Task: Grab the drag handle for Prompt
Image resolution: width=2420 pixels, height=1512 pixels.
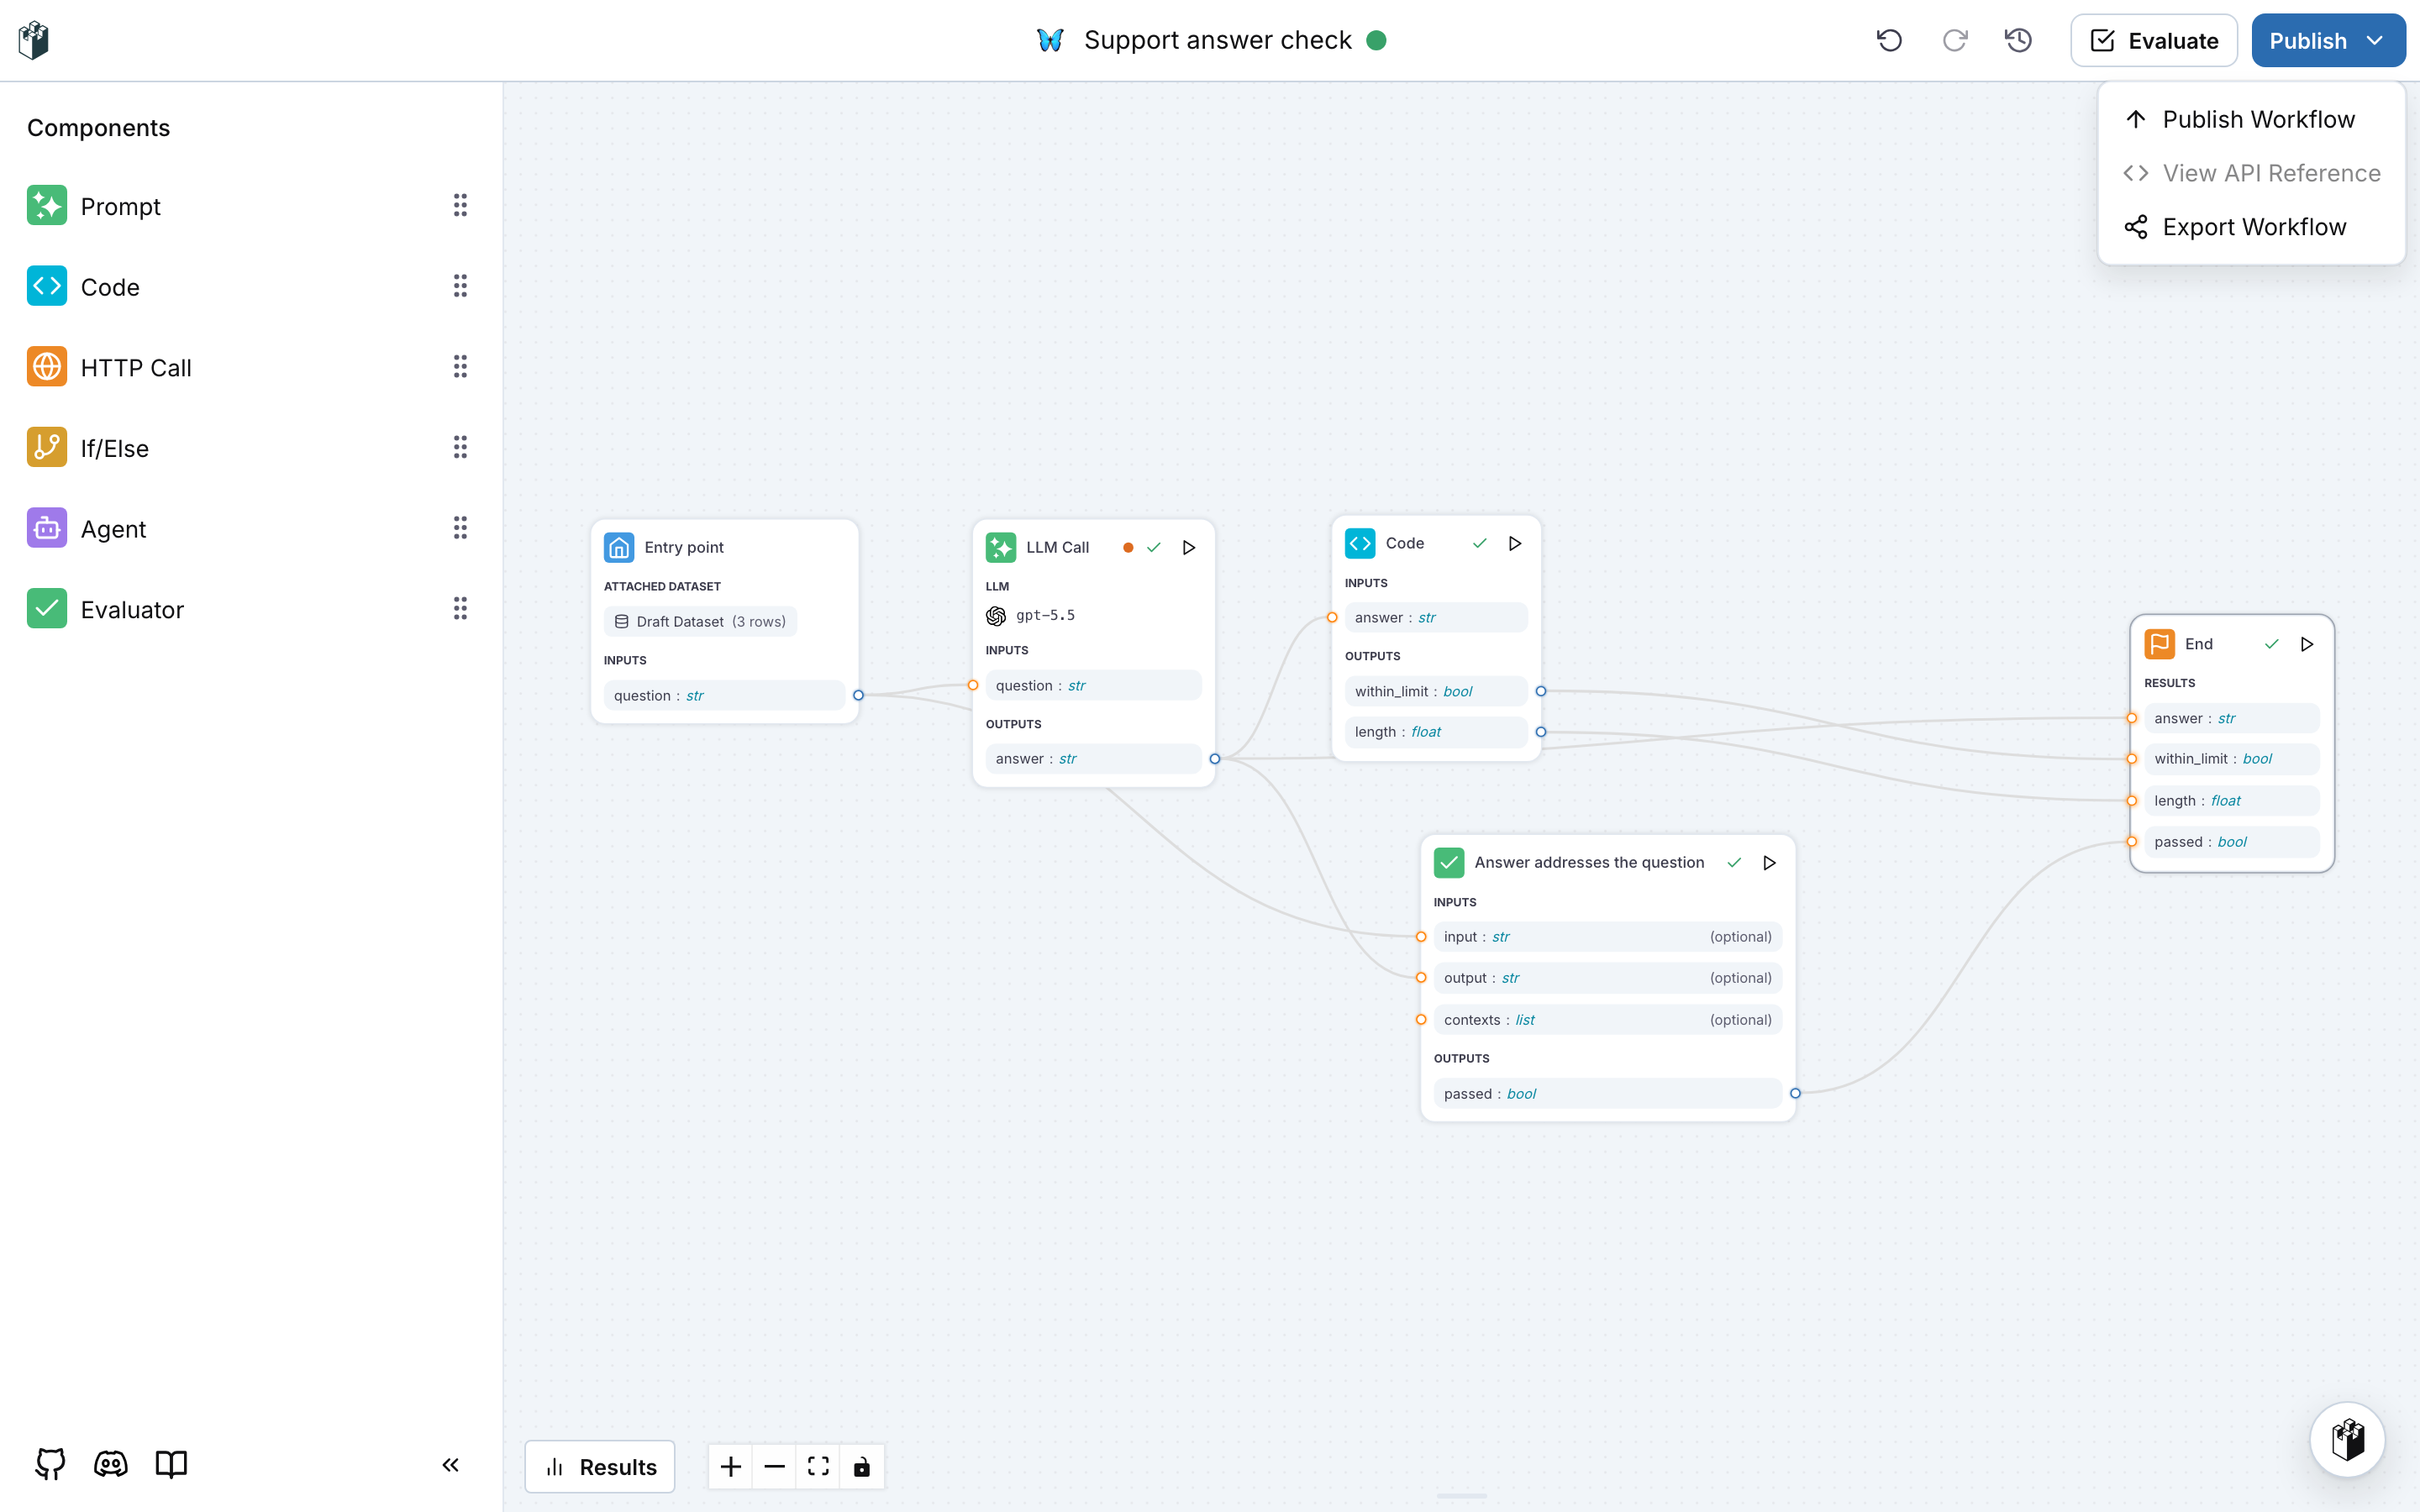Action: point(460,205)
